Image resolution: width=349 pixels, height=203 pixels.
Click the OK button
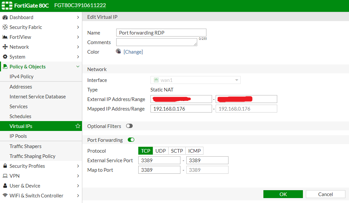point(283,194)
